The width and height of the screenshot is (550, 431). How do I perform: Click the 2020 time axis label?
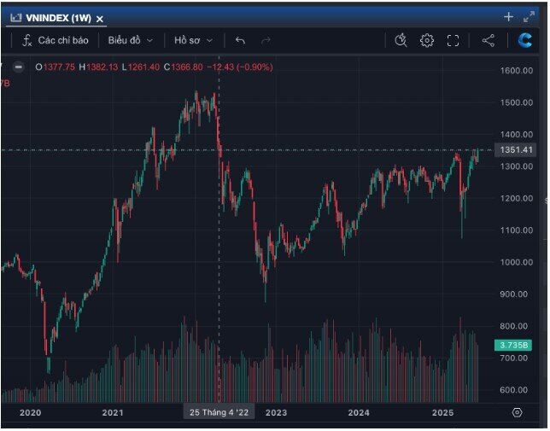coord(31,413)
